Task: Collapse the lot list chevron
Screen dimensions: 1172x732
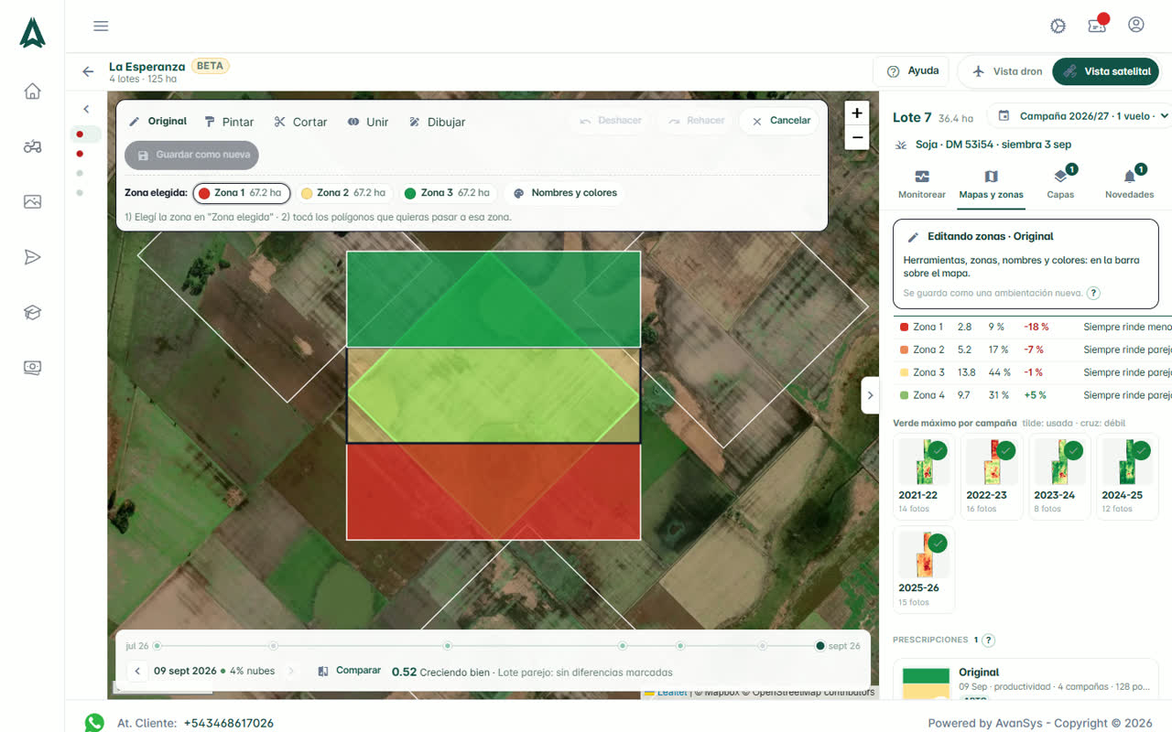Action: point(86,109)
